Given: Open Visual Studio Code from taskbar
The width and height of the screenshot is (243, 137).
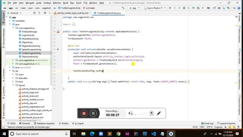Looking at the screenshot, I should pyautogui.click(x=153, y=134).
